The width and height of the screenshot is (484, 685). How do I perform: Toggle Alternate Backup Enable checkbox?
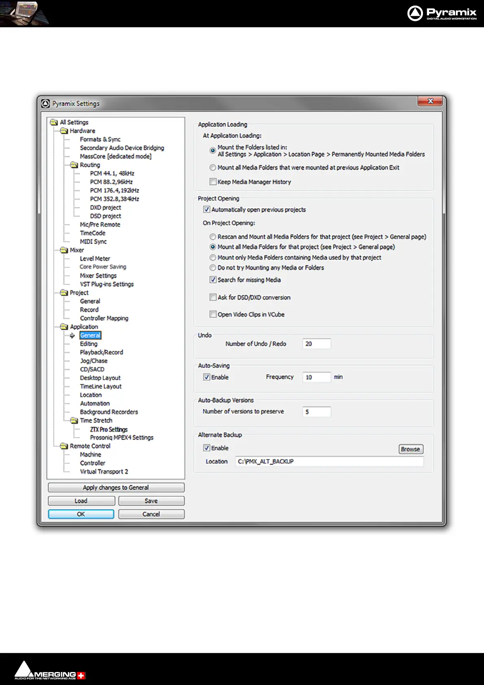click(x=207, y=448)
